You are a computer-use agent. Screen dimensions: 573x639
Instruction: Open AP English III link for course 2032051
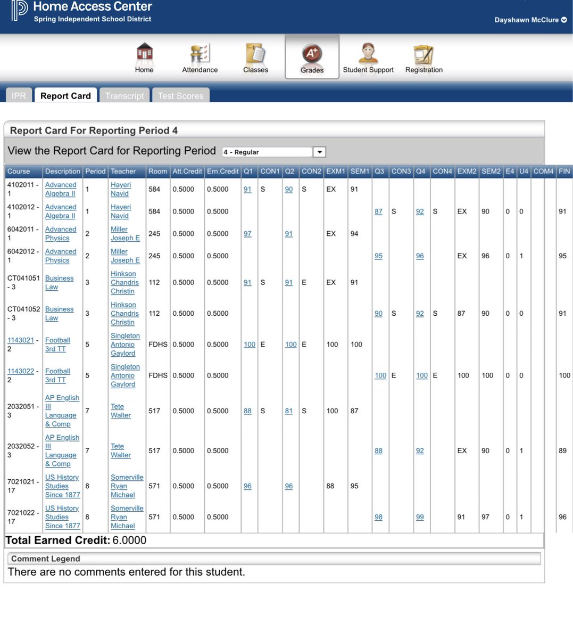pyautogui.click(x=62, y=411)
